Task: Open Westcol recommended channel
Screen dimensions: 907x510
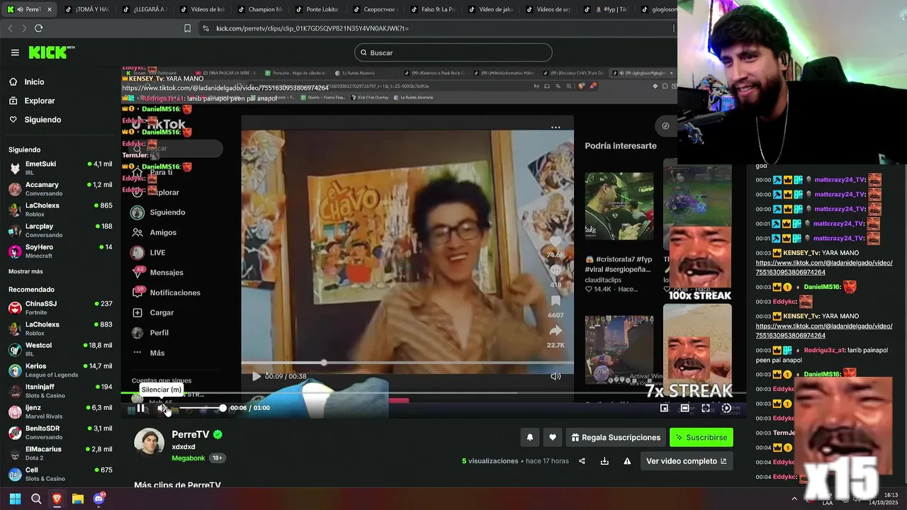Action: pos(60,349)
